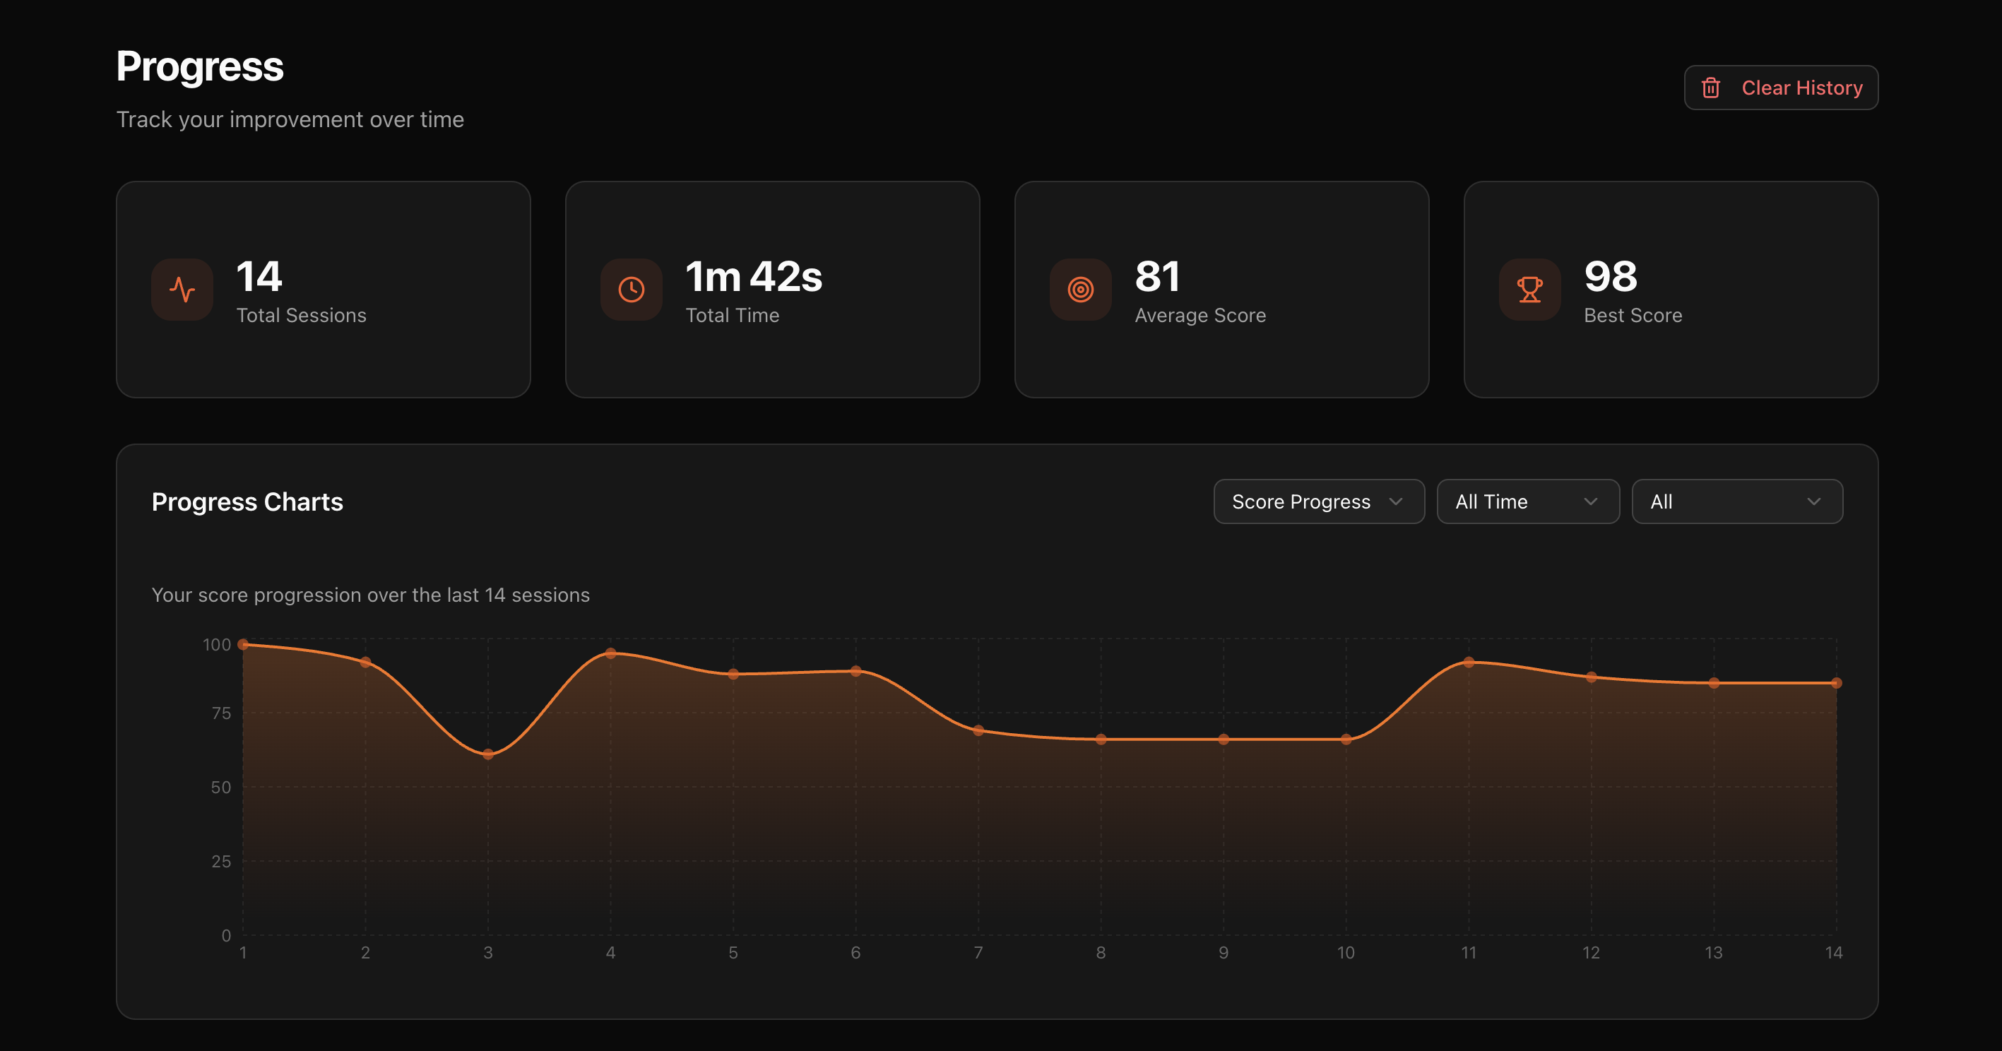Click the pulse icon on Total Sessions card
Viewport: 2002px width, 1051px height.
(x=182, y=289)
